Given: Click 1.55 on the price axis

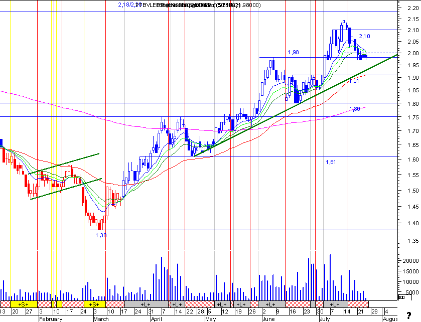Looking at the screenshot, I should [x=413, y=175].
